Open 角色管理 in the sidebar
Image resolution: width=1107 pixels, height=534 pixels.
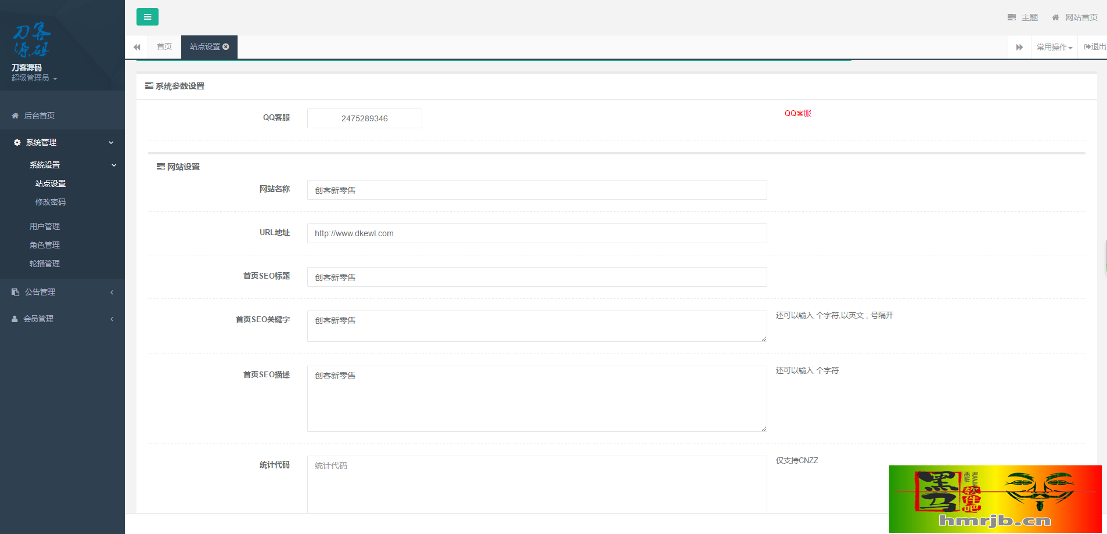click(x=45, y=245)
